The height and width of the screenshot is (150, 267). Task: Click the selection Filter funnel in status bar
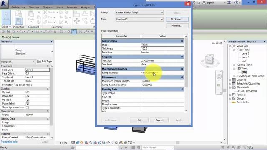[249, 147]
